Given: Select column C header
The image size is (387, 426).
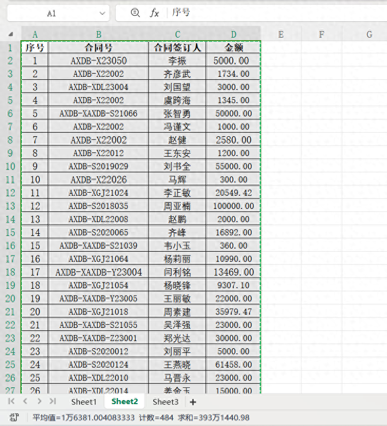Looking at the screenshot, I should pyautogui.click(x=177, y=34).
